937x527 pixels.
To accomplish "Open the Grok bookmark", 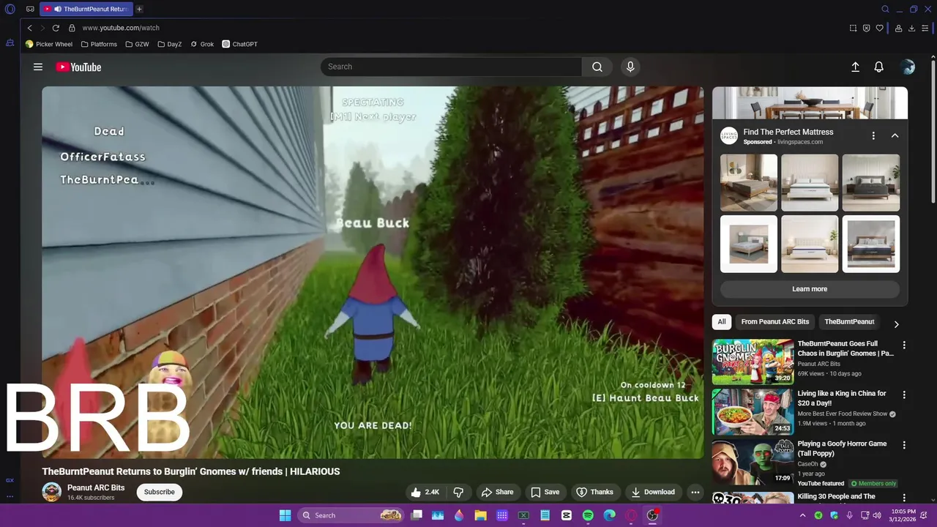I will tap(202, 44).
